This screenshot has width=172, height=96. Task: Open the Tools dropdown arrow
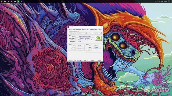pyautogui.click(x=88, y=60)
